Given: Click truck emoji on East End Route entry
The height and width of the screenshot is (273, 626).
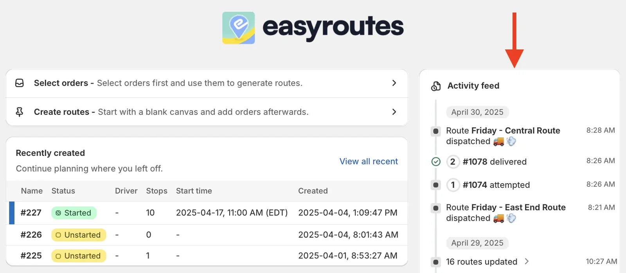Looking at the screenshot, I should (498, 218).
